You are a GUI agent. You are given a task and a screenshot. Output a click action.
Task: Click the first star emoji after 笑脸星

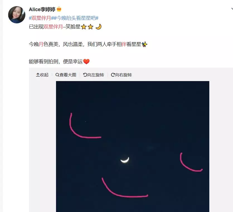pos(84,27)
